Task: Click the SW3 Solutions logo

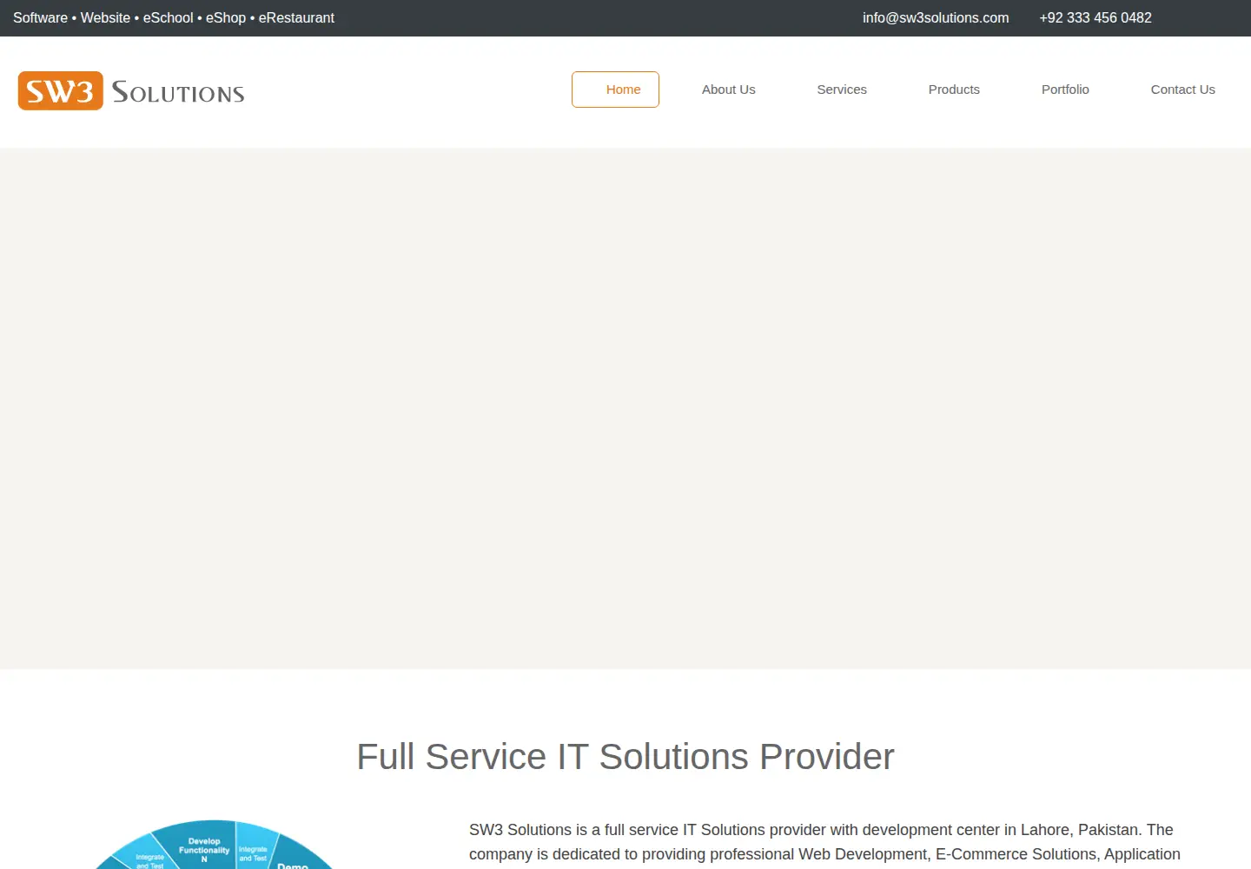Action: [131, 91]
